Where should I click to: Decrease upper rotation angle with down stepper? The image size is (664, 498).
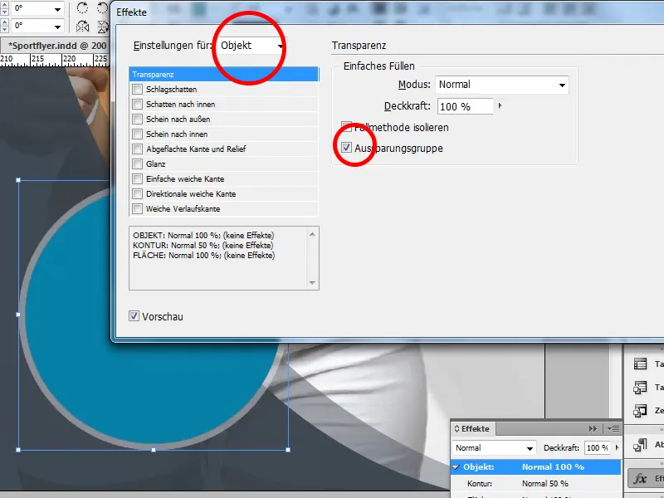5,12
